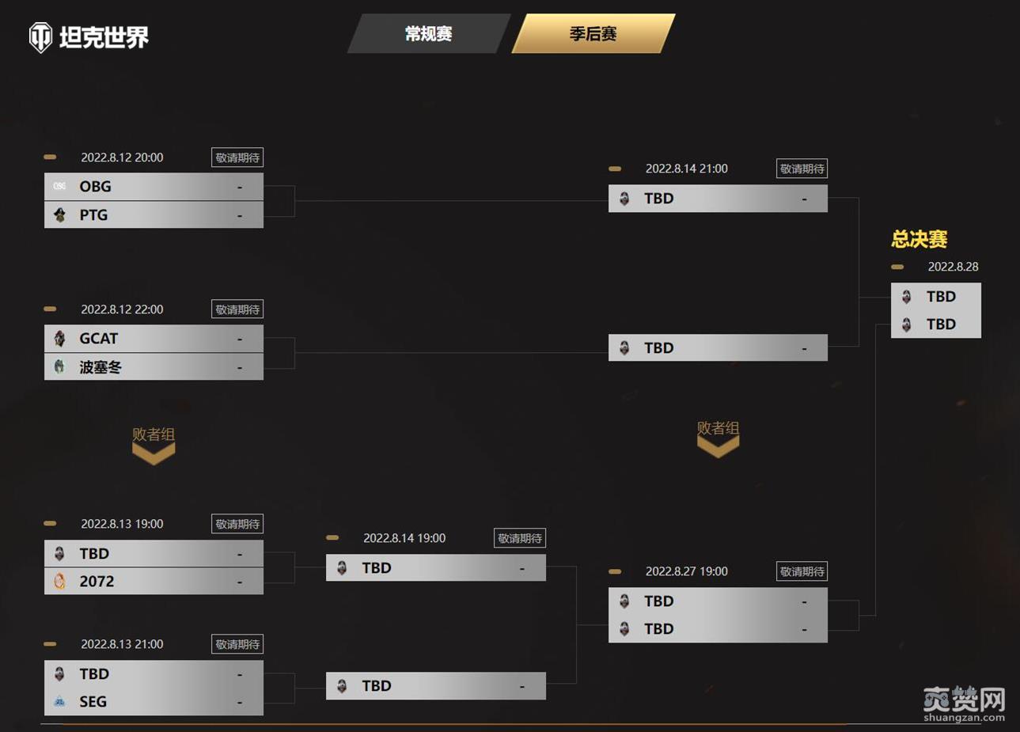Expand the left 败者组 chevron
This screenshot has height=732, width=1020.
click(154, 453)
